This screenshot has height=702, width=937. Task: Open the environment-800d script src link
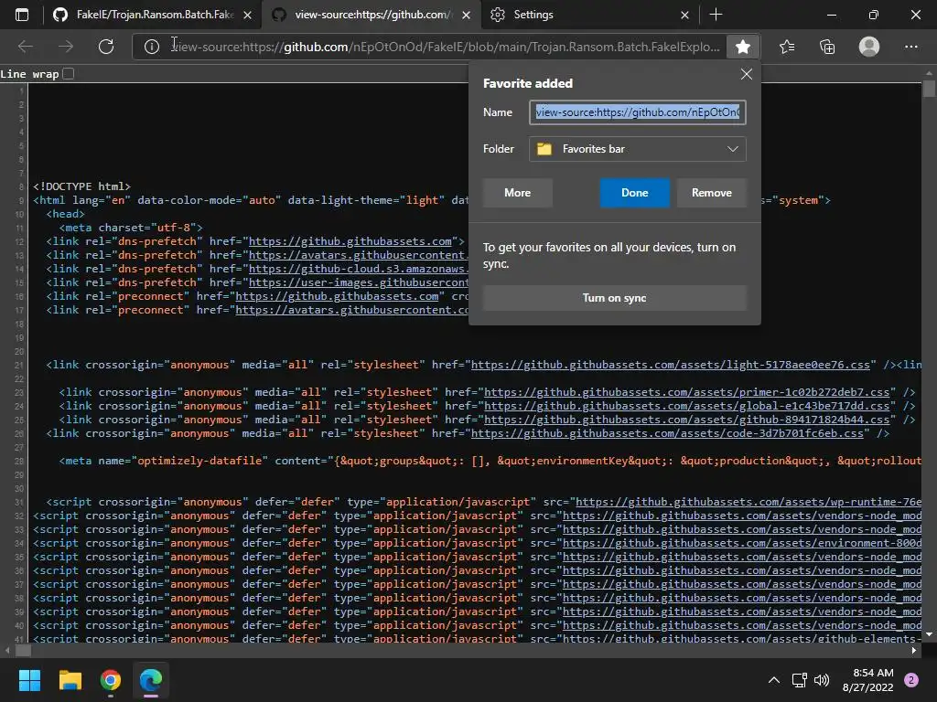741,543
